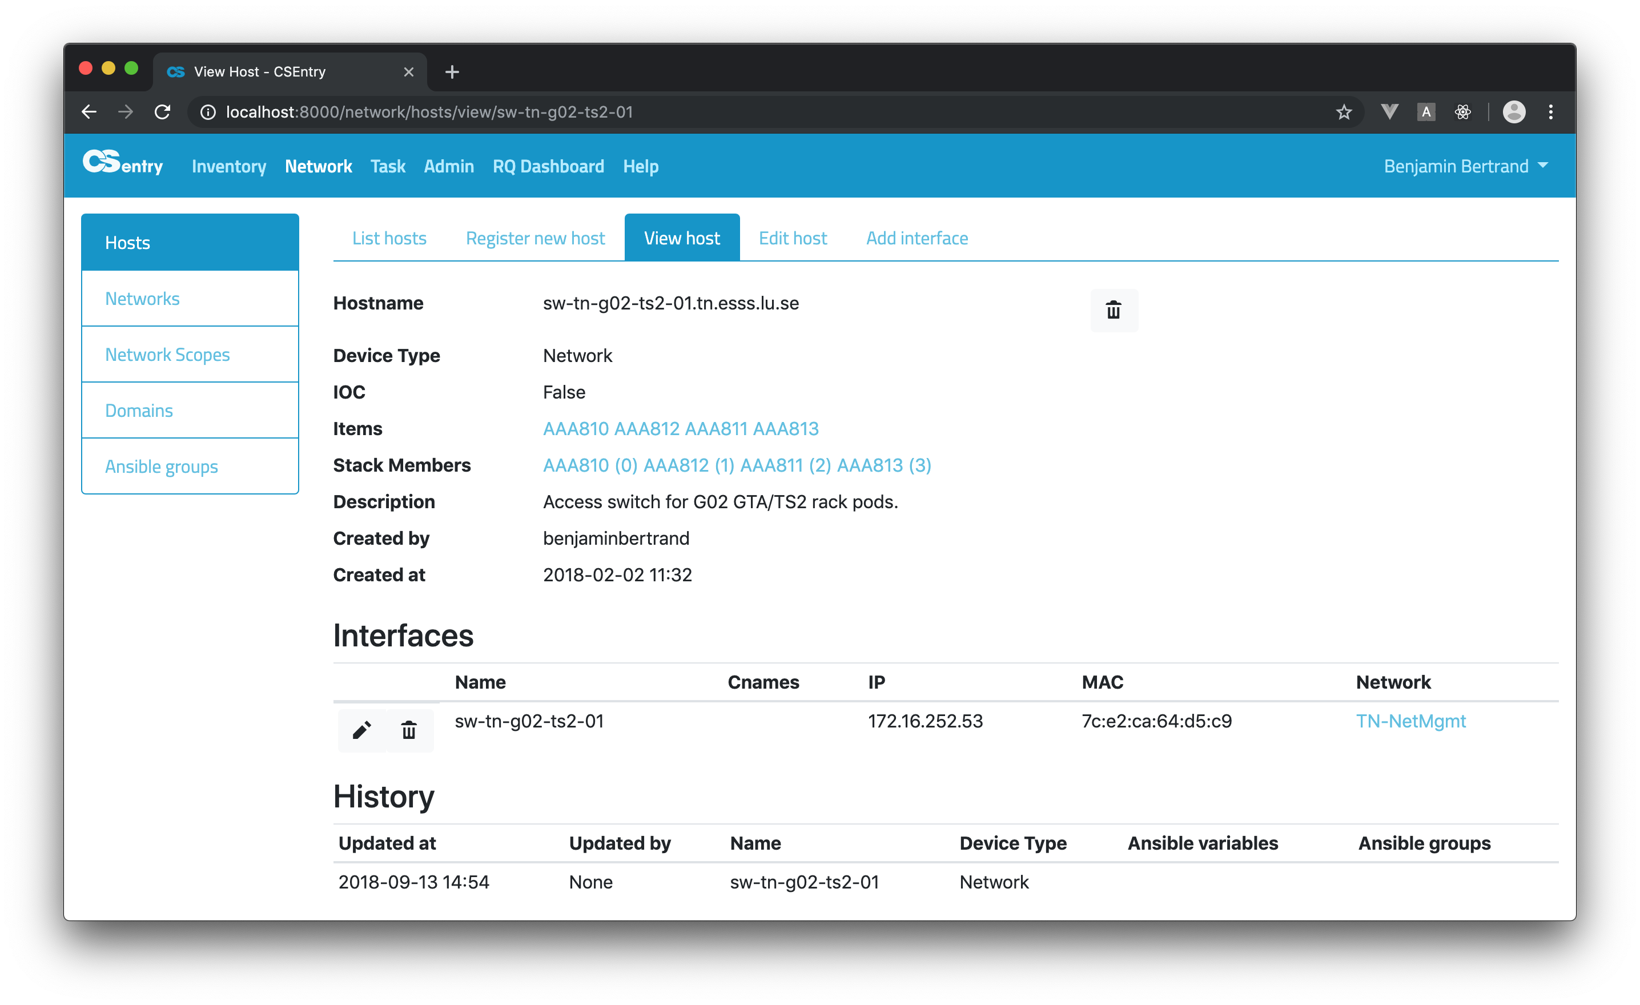The width and height of the screenshot is (1640, 1005).
Task: Switch to the Register new host tab
Action: coord(535,238)
